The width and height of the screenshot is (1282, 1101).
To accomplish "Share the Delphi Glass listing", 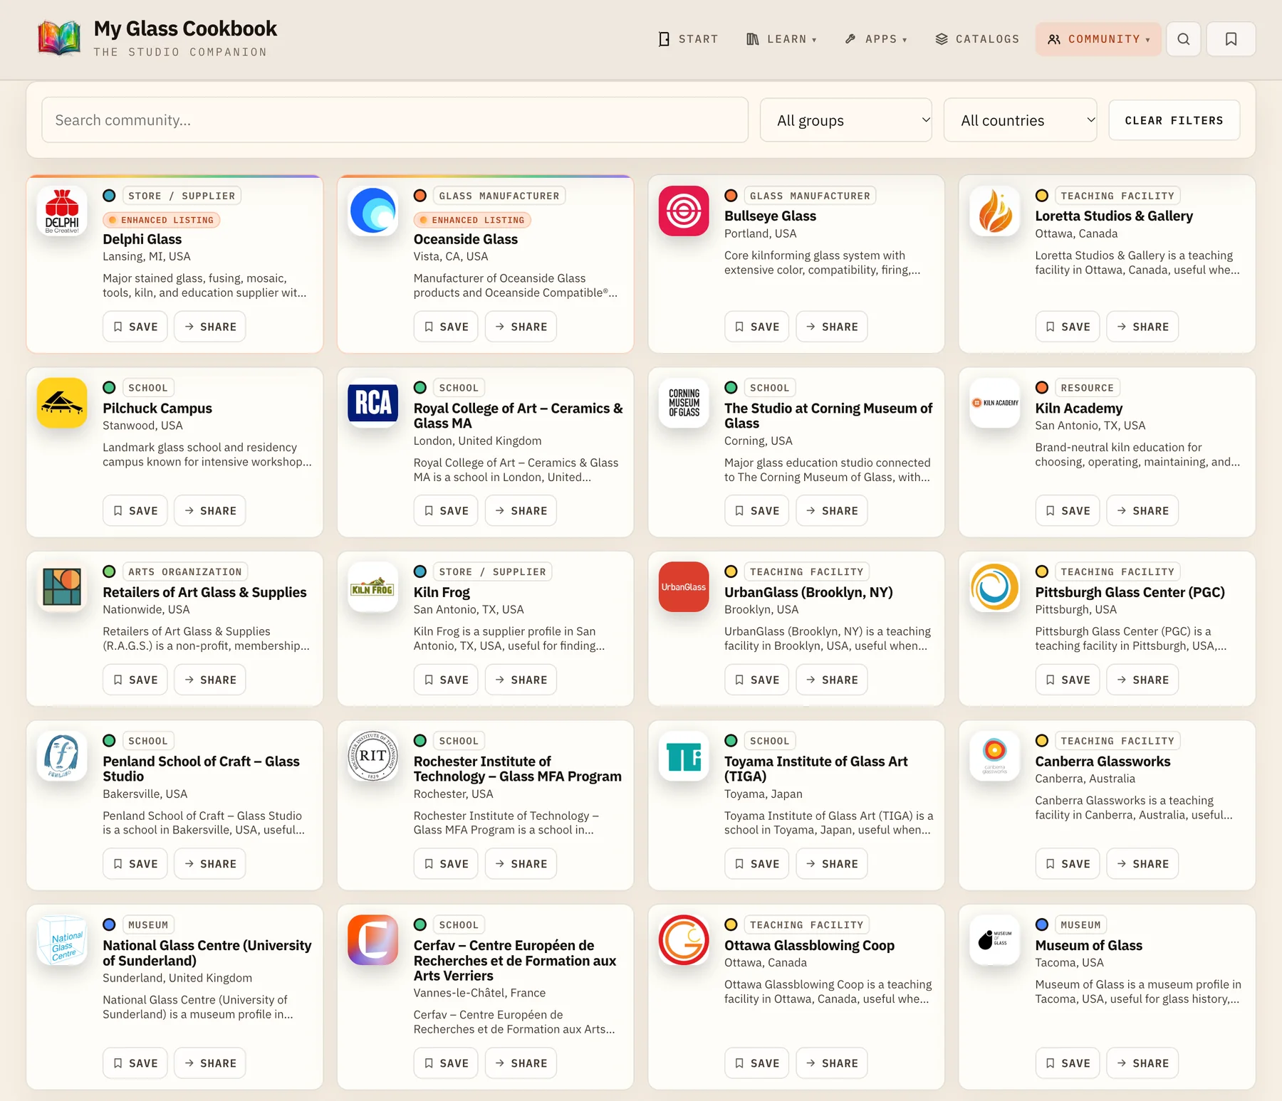I will pyautogui.click(x=210, y=327).
